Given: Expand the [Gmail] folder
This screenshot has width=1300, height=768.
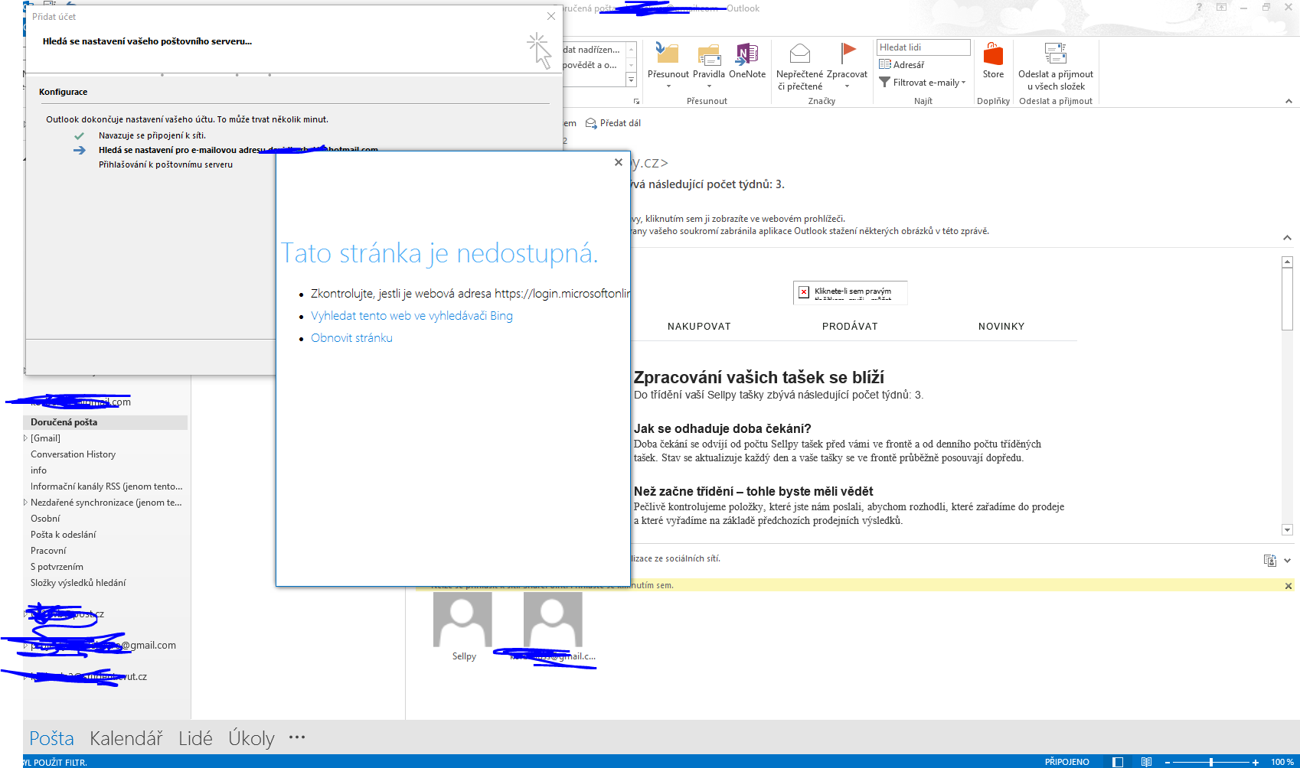Looking at the screenshot, I should pyautogui.click(x=25, y=438).
